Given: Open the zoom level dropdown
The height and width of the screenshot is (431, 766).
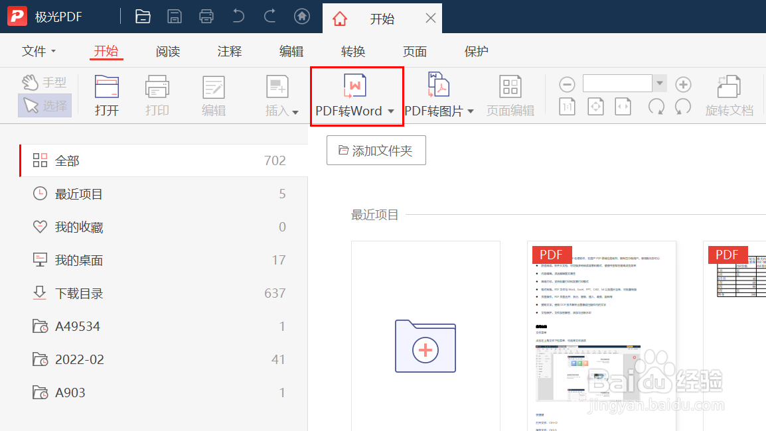Looking at the screenshot, I should (x=658, y=84).
